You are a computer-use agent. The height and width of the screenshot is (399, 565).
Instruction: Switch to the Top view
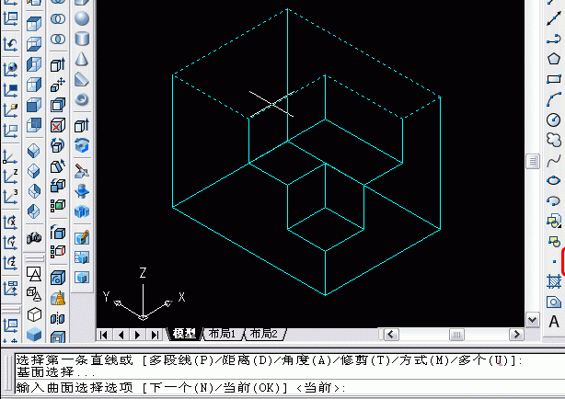tap(34, 24)
